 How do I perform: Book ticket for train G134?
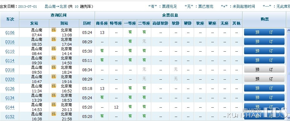[264, 97]
